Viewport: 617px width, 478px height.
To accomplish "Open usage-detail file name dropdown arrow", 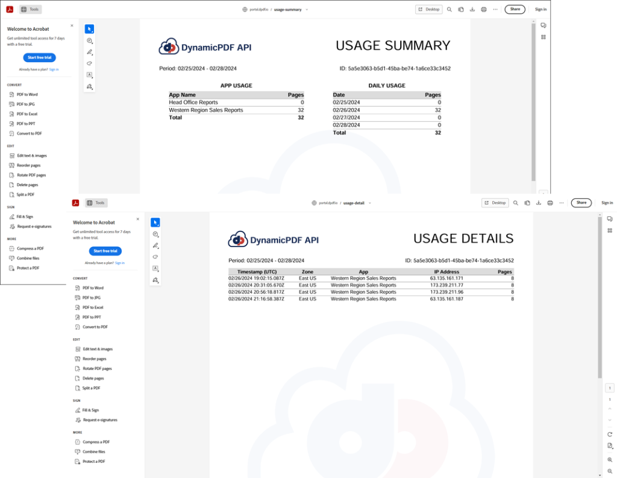I will [370, 203].
